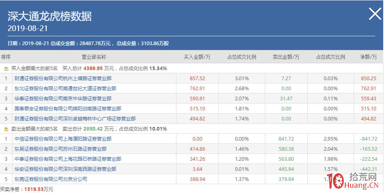Open 中泰证券股份有限公司上海花园石桥路证券营业部 link
Image resolution: width=384 pixels, height=193 pixels.
point(68,159)
